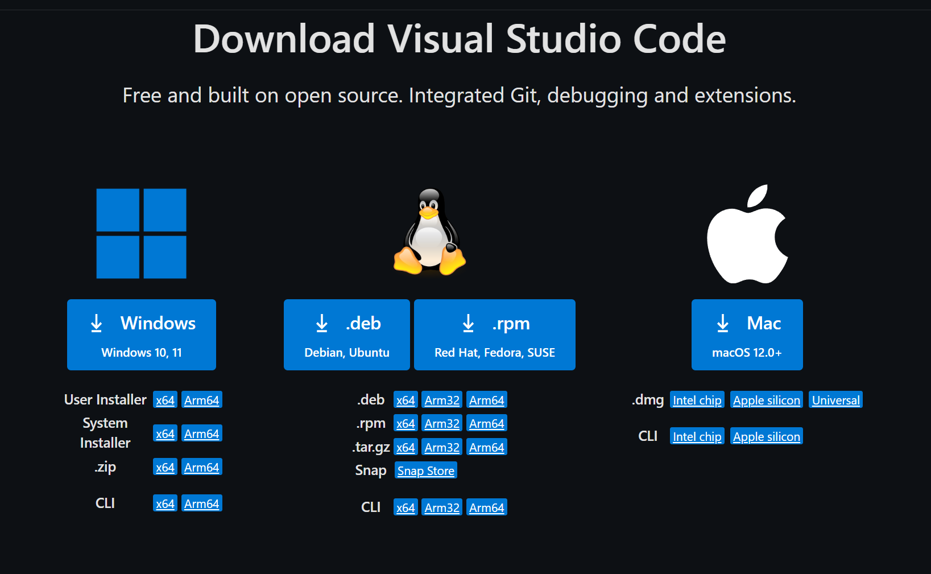This screenshot has height=574, width=931.
Task: Download the .rpm Red Hat, Fedora, SUSE package
Action: (495, 335)
